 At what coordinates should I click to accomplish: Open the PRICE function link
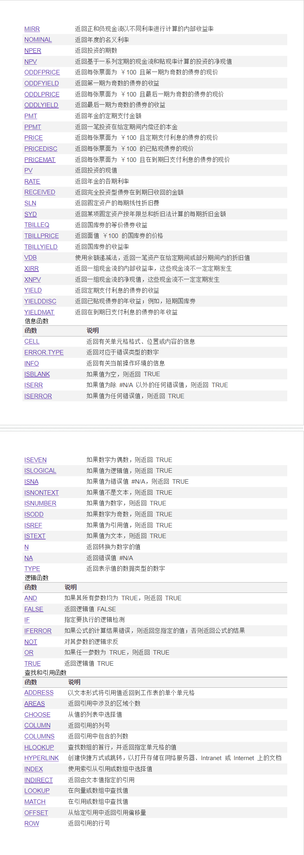point(34,138)
